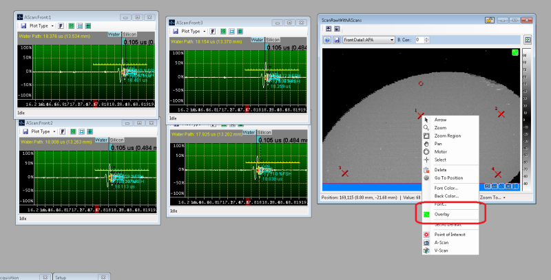
Task: Close the Acquisition tab
Action: click(45, 277)
